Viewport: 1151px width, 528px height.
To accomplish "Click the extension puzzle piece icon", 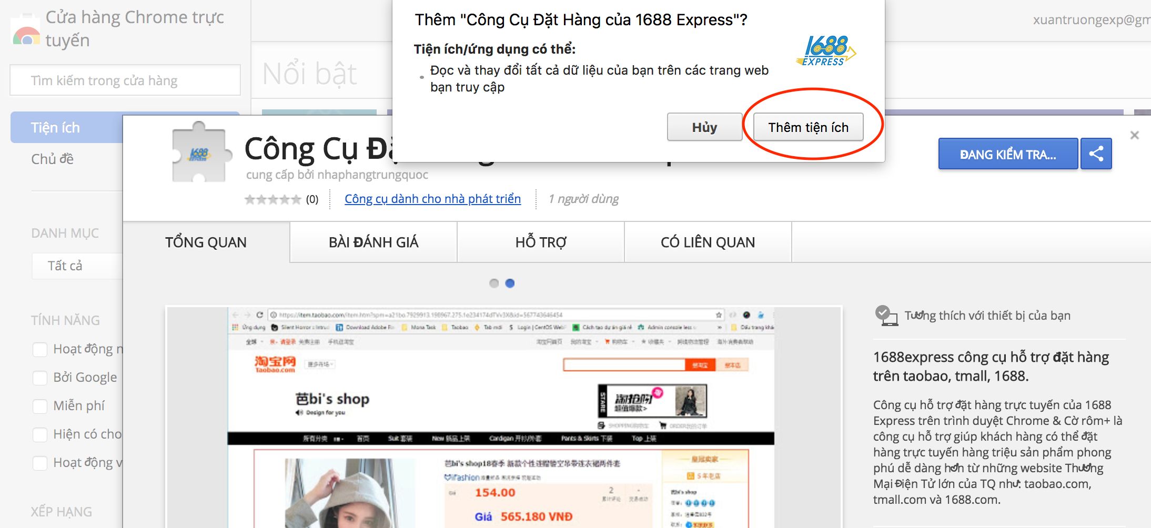I will (202, 152).
